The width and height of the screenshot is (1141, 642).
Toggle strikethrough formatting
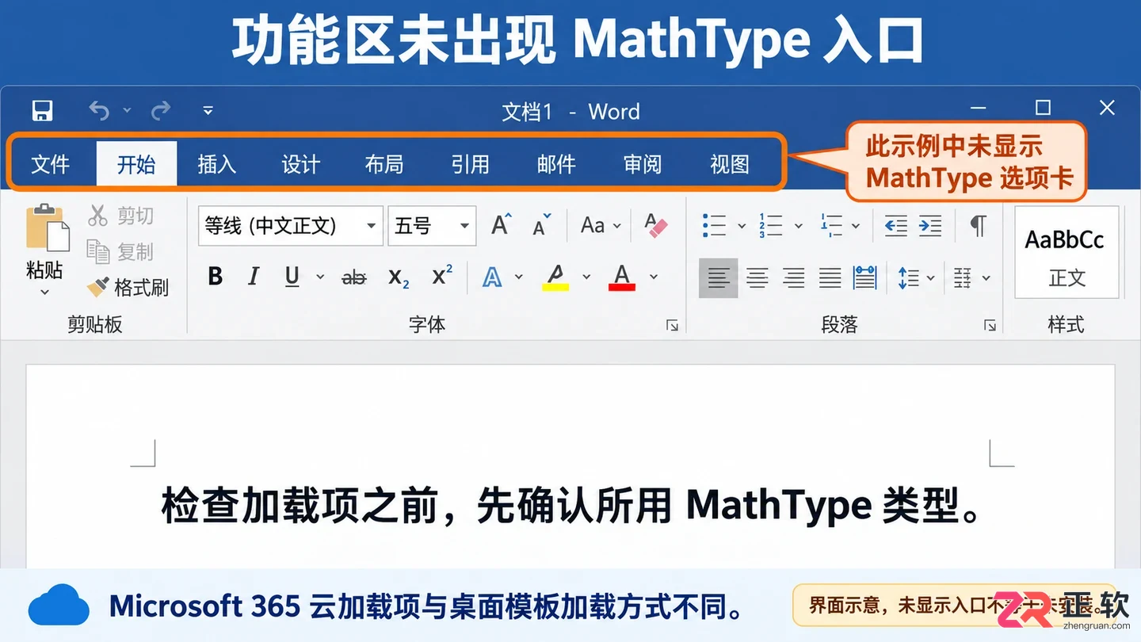[x=354, y=277]
